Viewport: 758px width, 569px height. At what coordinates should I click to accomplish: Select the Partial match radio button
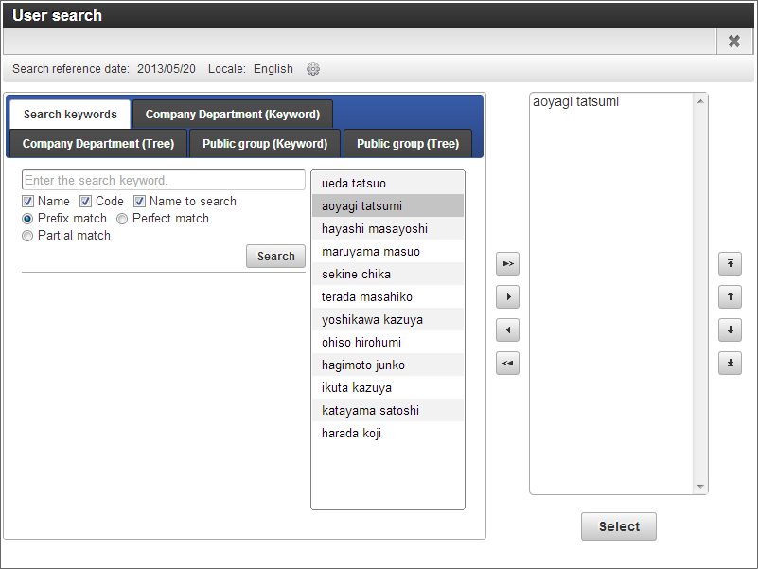[x=27, y=236]
